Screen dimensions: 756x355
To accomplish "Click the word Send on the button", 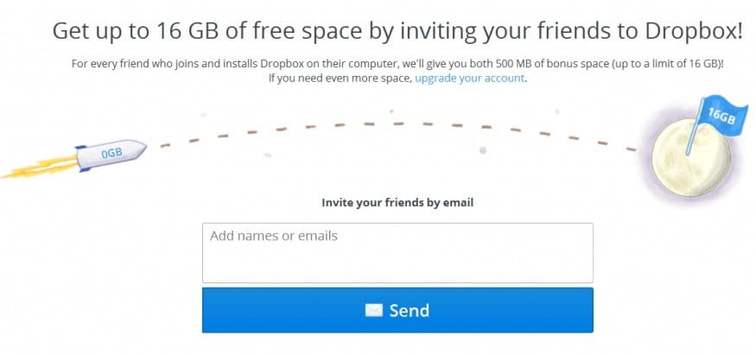I will (409, 310).
